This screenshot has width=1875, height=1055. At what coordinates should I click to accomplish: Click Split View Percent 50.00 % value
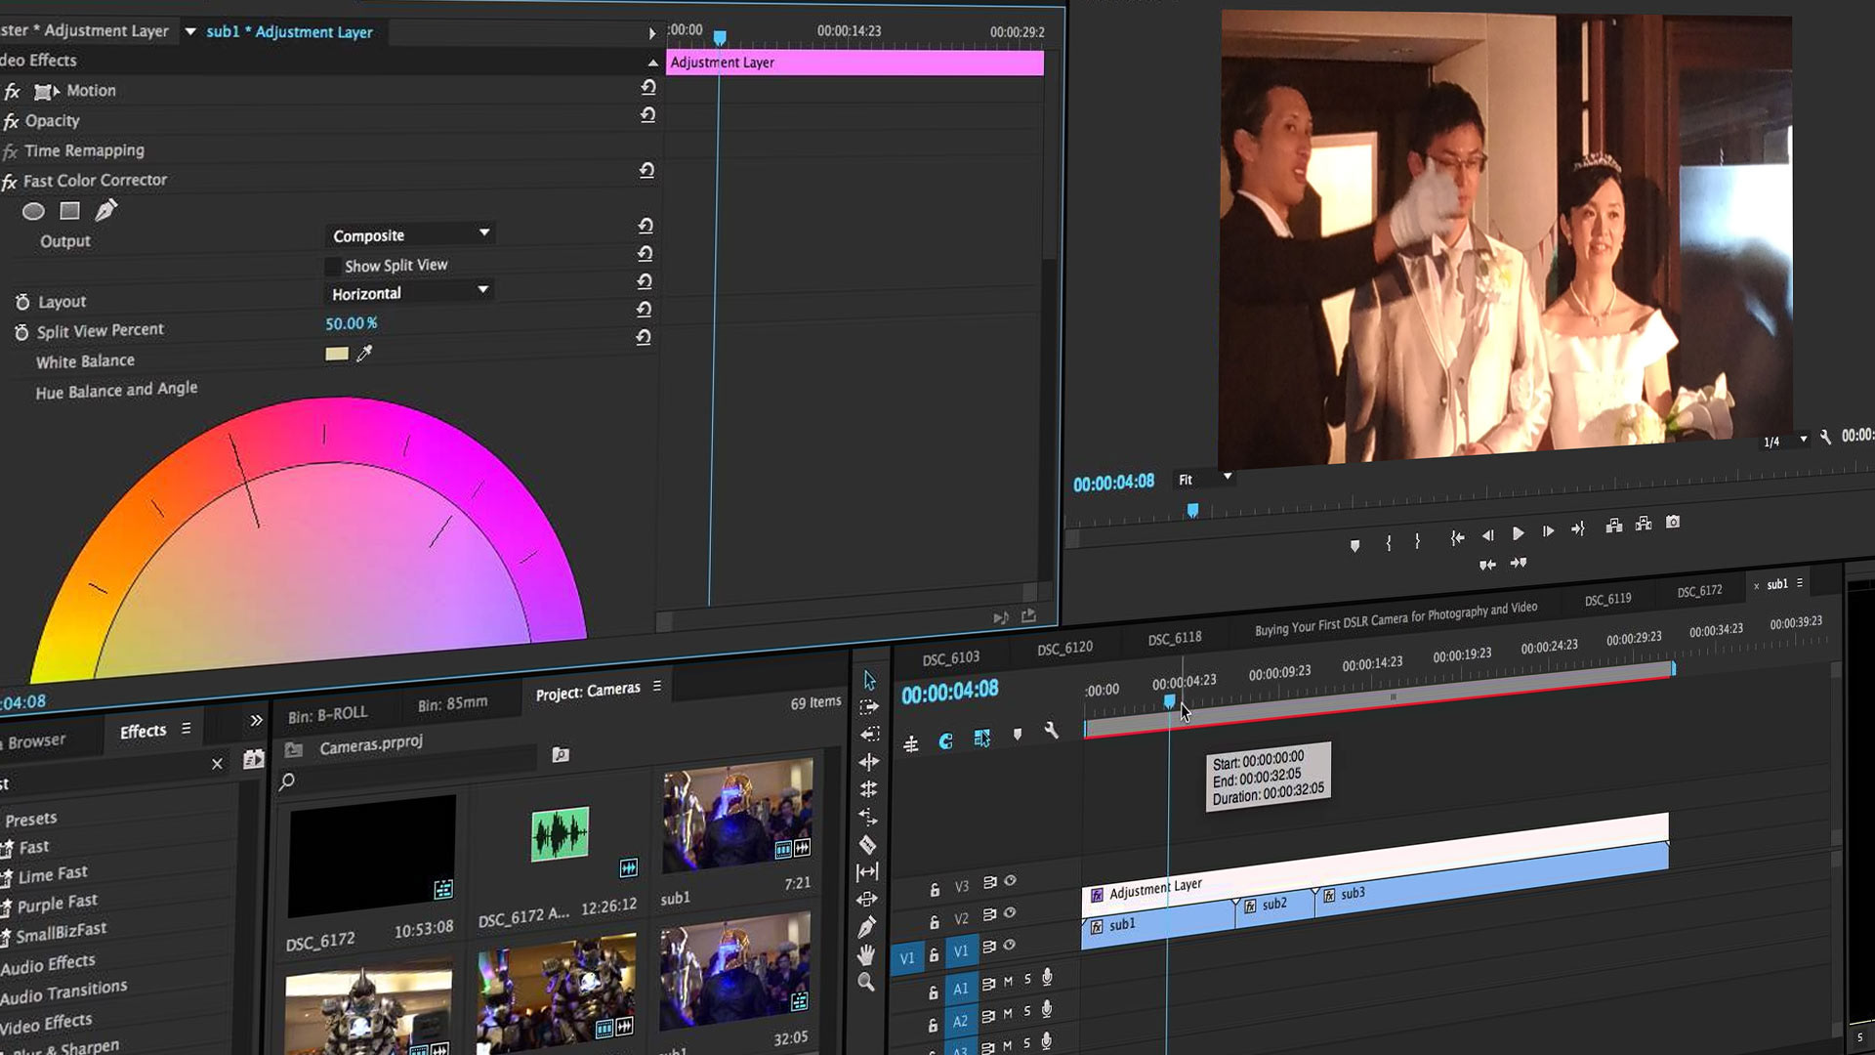point(351,323)
